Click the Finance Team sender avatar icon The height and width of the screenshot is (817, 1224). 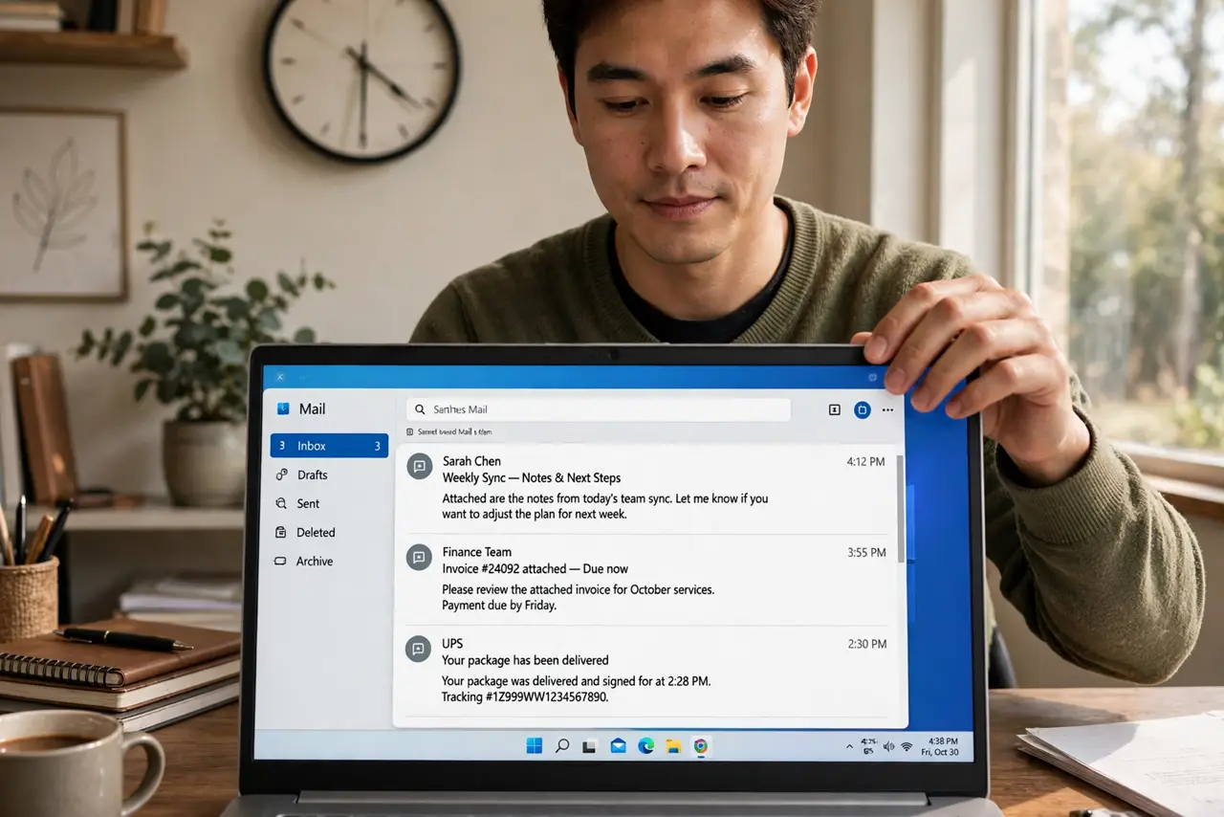(419, 557)
